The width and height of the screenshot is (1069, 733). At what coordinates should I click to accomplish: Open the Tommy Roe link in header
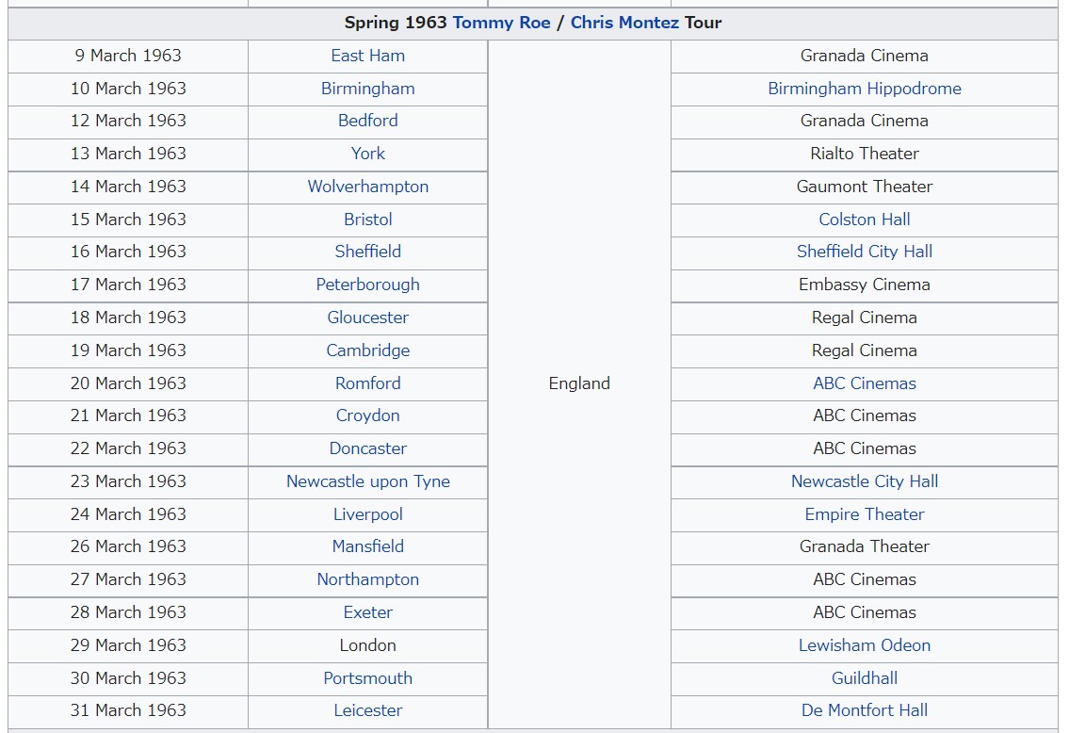click(x=501, y=23)
